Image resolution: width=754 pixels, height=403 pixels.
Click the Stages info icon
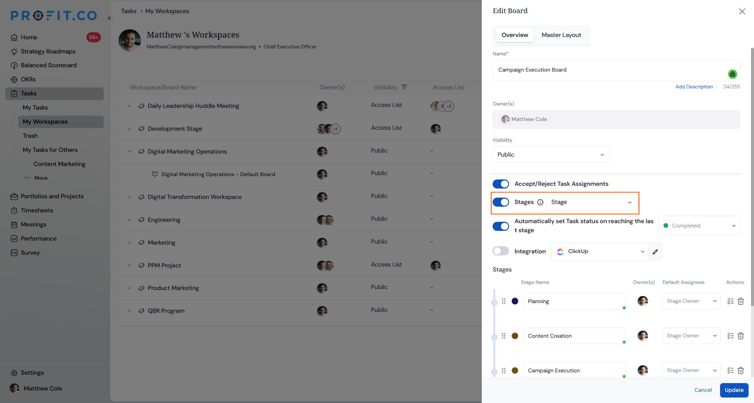[x=540, y=202]
